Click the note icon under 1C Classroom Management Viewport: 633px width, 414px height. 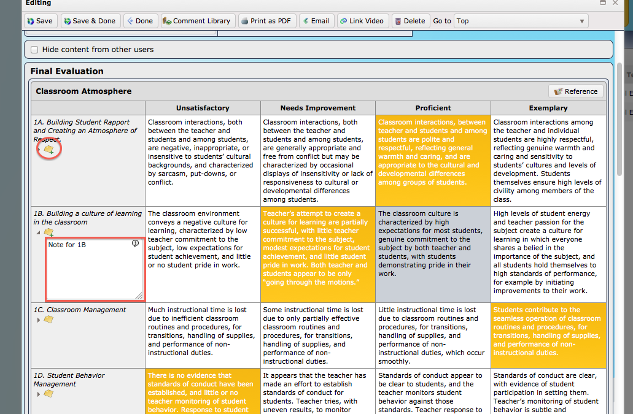pos(49,320)
